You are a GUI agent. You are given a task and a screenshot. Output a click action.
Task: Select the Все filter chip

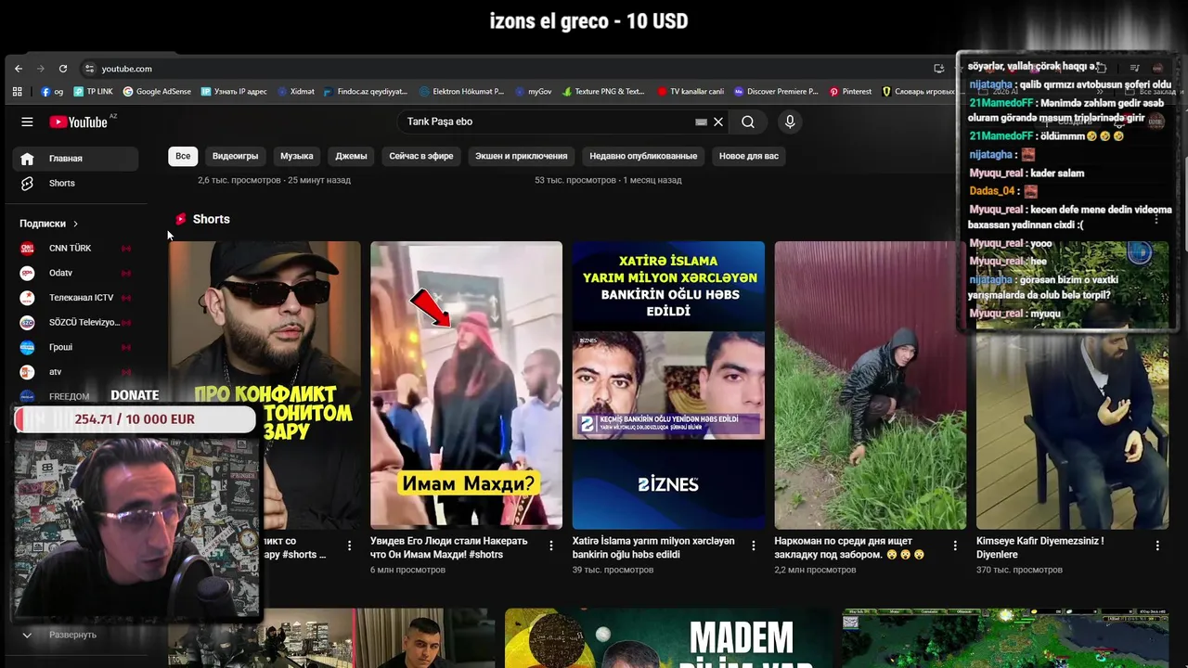183,156
